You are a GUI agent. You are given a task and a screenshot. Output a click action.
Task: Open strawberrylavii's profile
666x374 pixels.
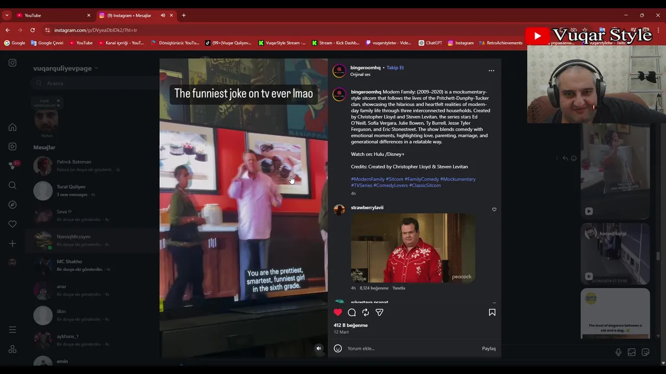(367, 208)
